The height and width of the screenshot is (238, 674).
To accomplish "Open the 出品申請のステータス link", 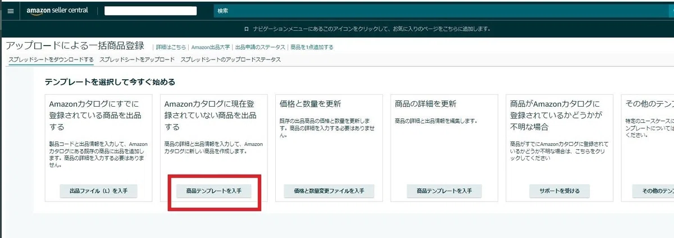I will click(x=259, y=47).
